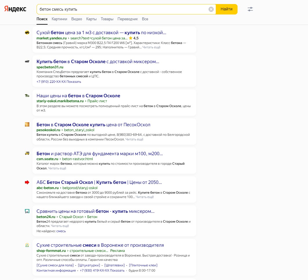Viewport: 308px width, 280px height.
Task: Open the Старый Оскол breadcrumb under beton24
Action: pos(71,217)
